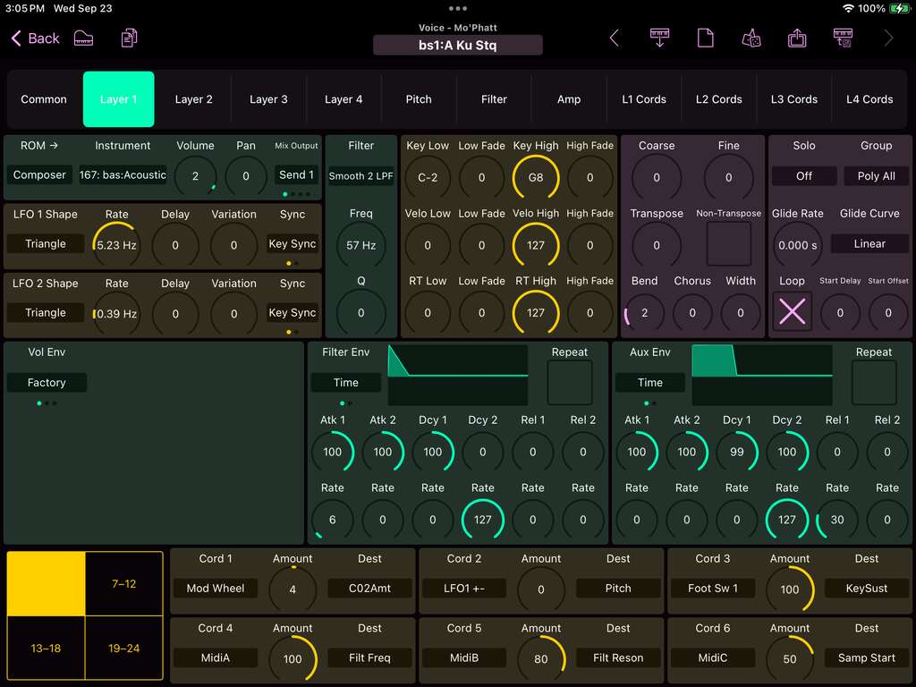Viewport: 916px width, 687px height.
Task: Click the voice name bs1:A Ku Stq
Action: (x=457, y=45)
